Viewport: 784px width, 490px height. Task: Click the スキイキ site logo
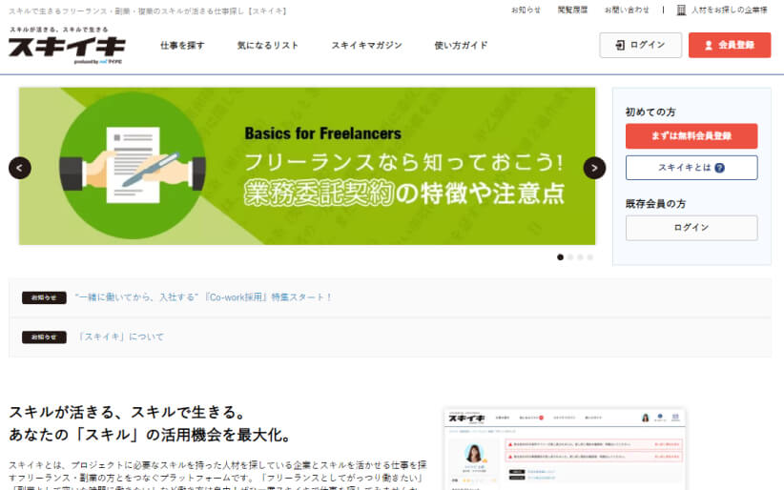pyautogui.click(x=67, y=46)
